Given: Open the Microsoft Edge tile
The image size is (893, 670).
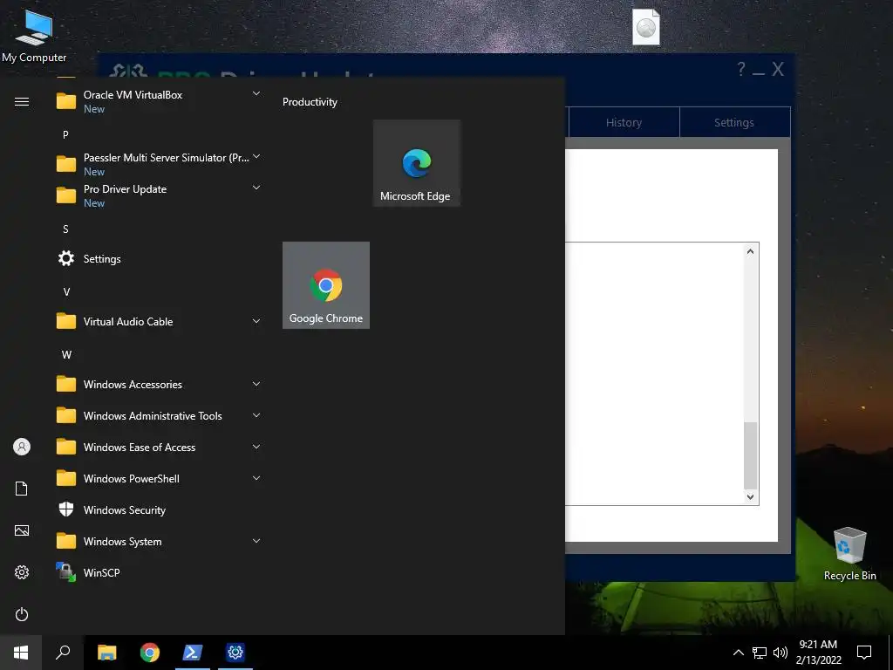Looking at the screenshot, I should click(416, 163).
